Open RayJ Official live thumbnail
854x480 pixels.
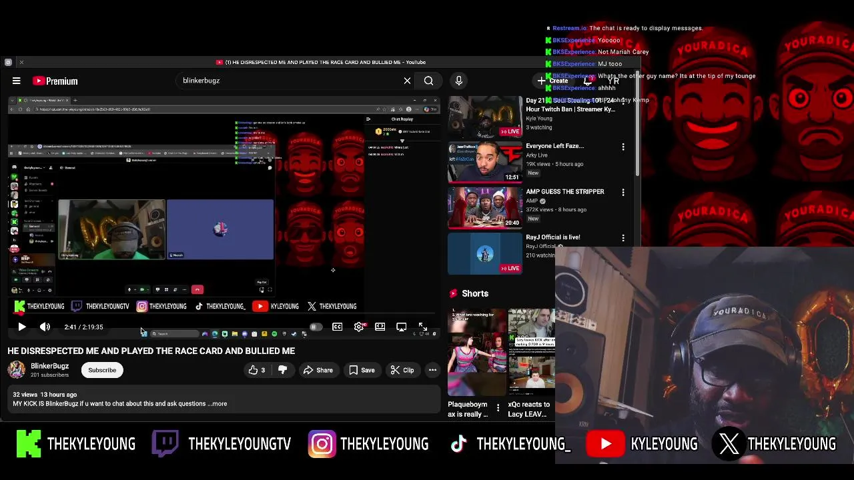tap(485, 253)
